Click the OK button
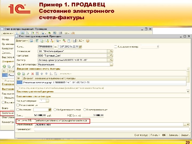The width and height of the screenshot is (192, 144). click(x=164, y=135)
